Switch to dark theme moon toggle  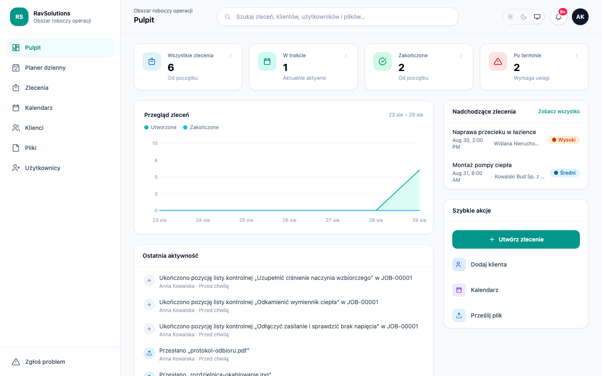click(x=524, y=17)
